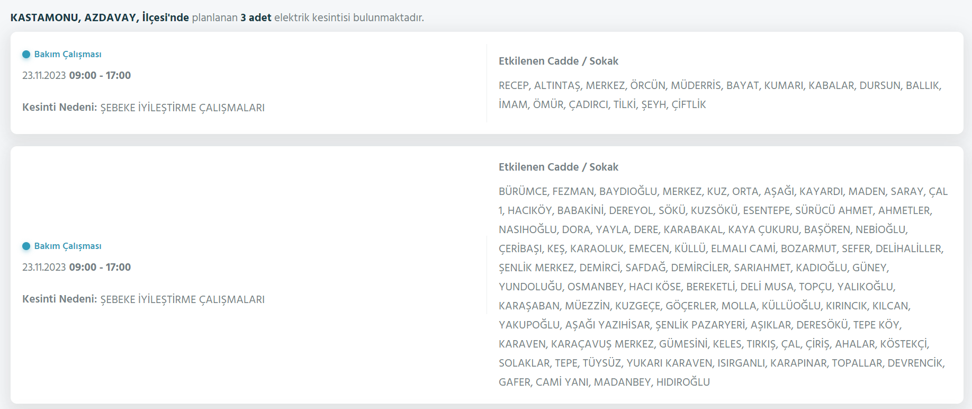Click street name KARAÇAVUŞ MERKEZ
The image size is (972, 409).
point(602,344)
